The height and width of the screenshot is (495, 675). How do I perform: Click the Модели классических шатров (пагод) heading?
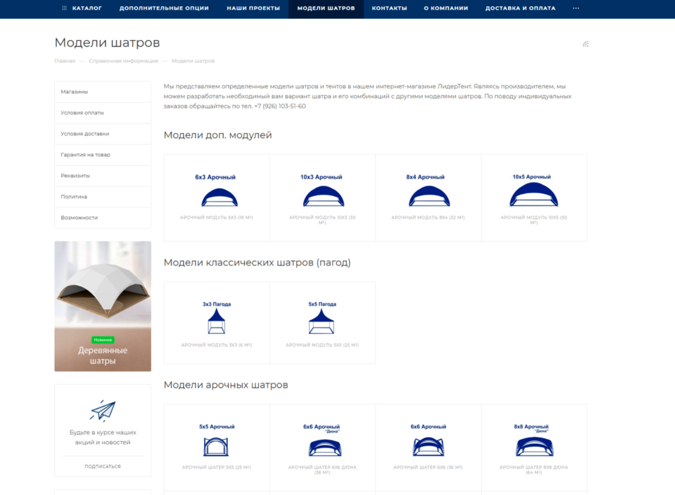coord(257,263)
